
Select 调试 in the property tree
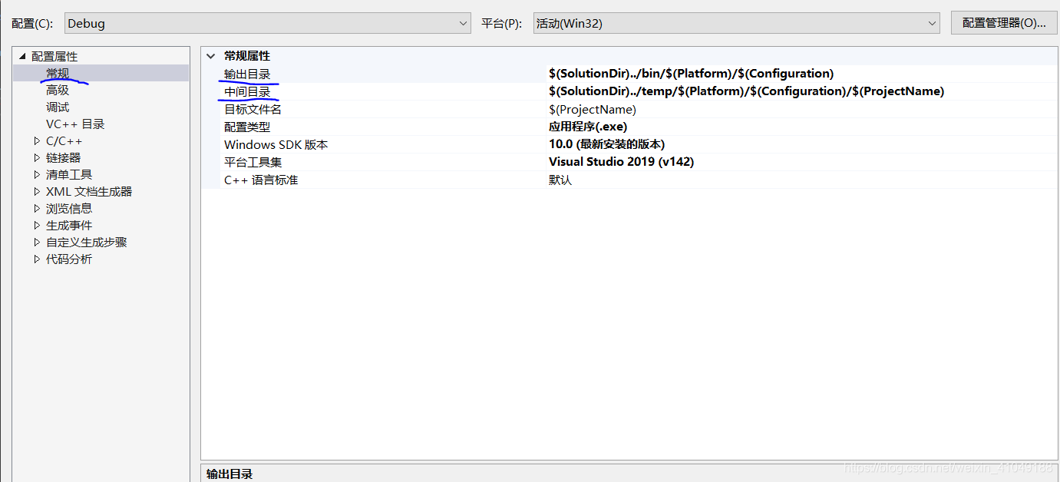[58, 107]
